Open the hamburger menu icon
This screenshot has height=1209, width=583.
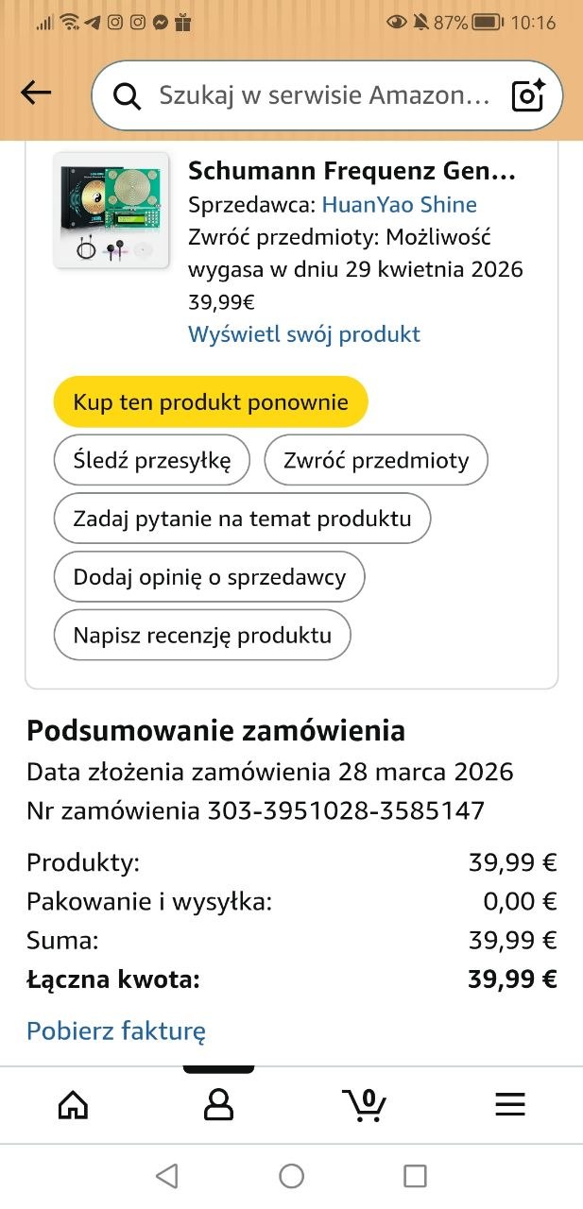510,1104
